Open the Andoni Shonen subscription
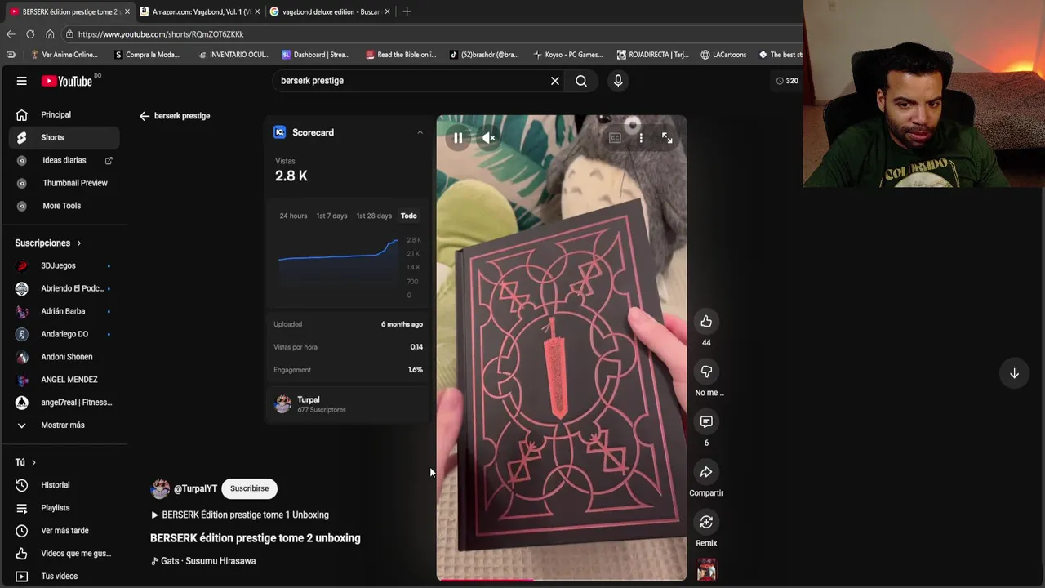Viewport: 1045px width, 588px height. [x=64, y=357]
